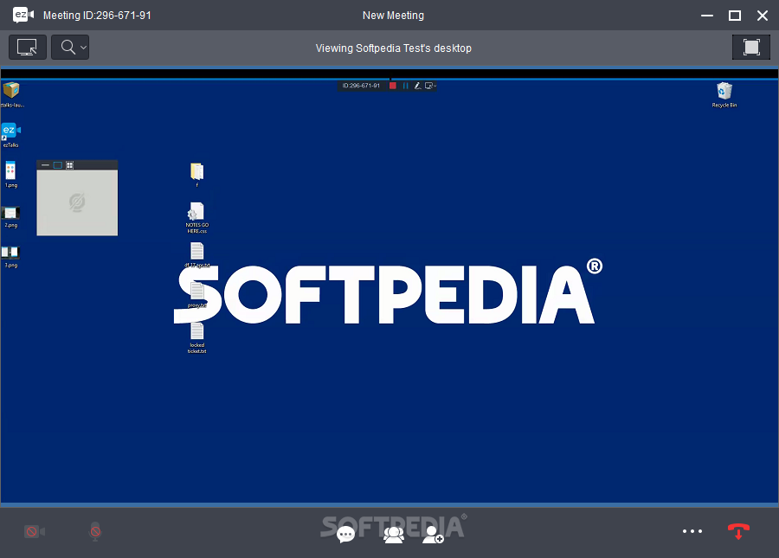Open the zoom magnifier dropdown
Screen dimensions: 779x558
70,48
